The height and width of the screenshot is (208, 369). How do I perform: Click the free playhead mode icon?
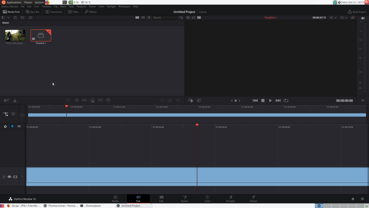(x=13, y=114)
